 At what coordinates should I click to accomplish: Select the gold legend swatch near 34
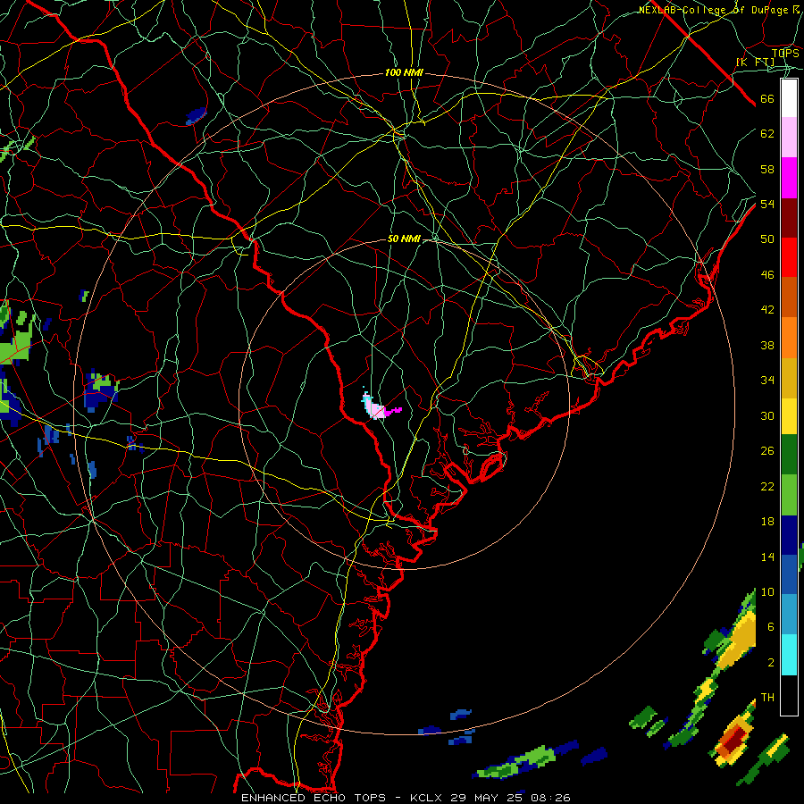point(789,378)
